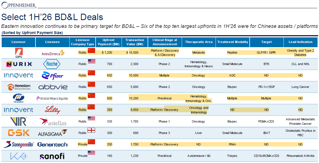
Task: Click the Pfizer logo
Action: pos(53,76)
